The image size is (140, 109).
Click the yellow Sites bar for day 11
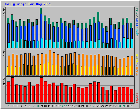point(48,69)
